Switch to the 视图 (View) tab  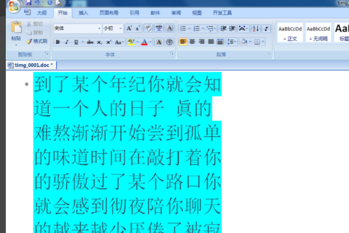(x=197, y=13)
